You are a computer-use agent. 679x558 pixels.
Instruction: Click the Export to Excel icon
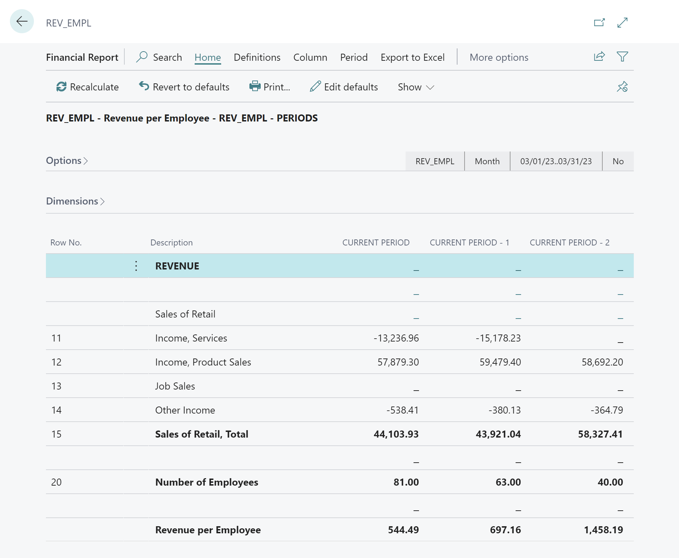412,57
